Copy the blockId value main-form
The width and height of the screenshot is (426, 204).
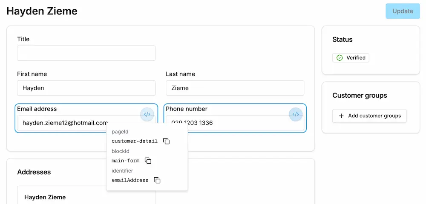tap(148, 161)
